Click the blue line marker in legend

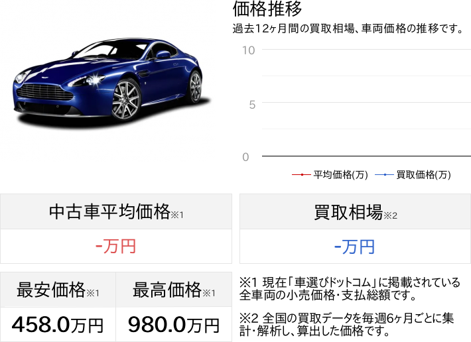pyautogui.click(x=385, y=174)
